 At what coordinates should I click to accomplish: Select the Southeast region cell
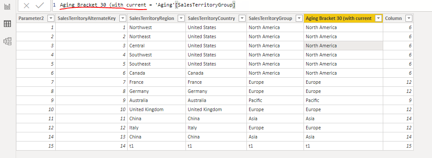(156, 64)
